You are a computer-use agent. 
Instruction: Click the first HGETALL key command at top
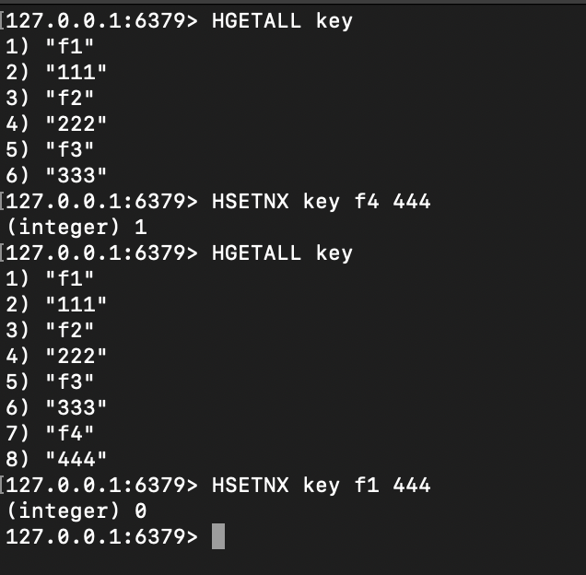click(282, 21)
